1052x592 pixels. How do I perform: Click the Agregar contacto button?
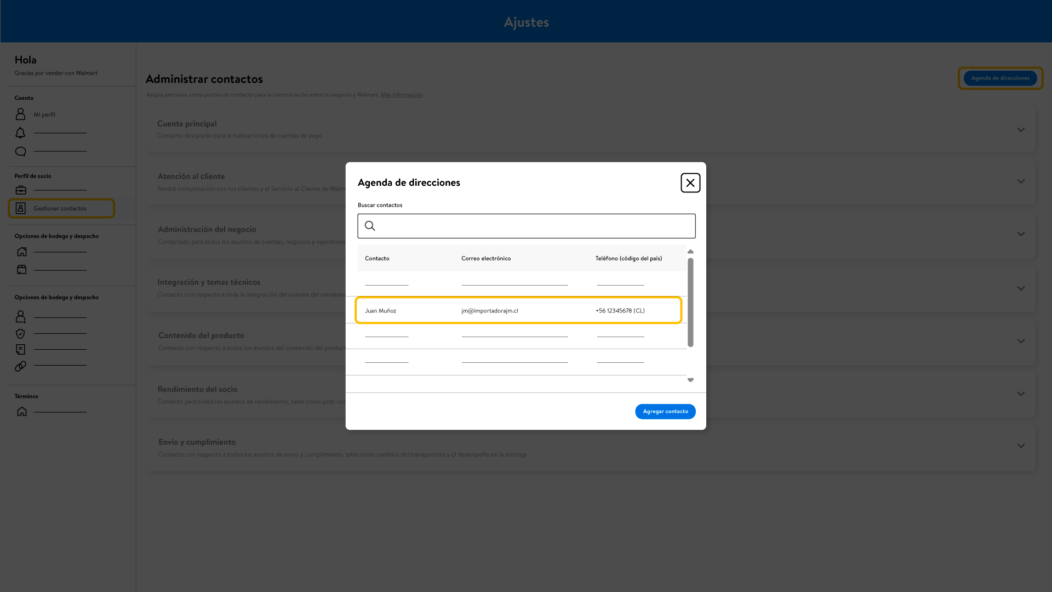point(665,412)
